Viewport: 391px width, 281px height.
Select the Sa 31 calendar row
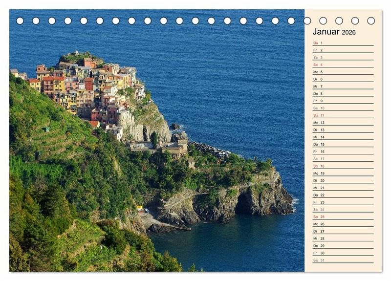click(x=343, y=260)
